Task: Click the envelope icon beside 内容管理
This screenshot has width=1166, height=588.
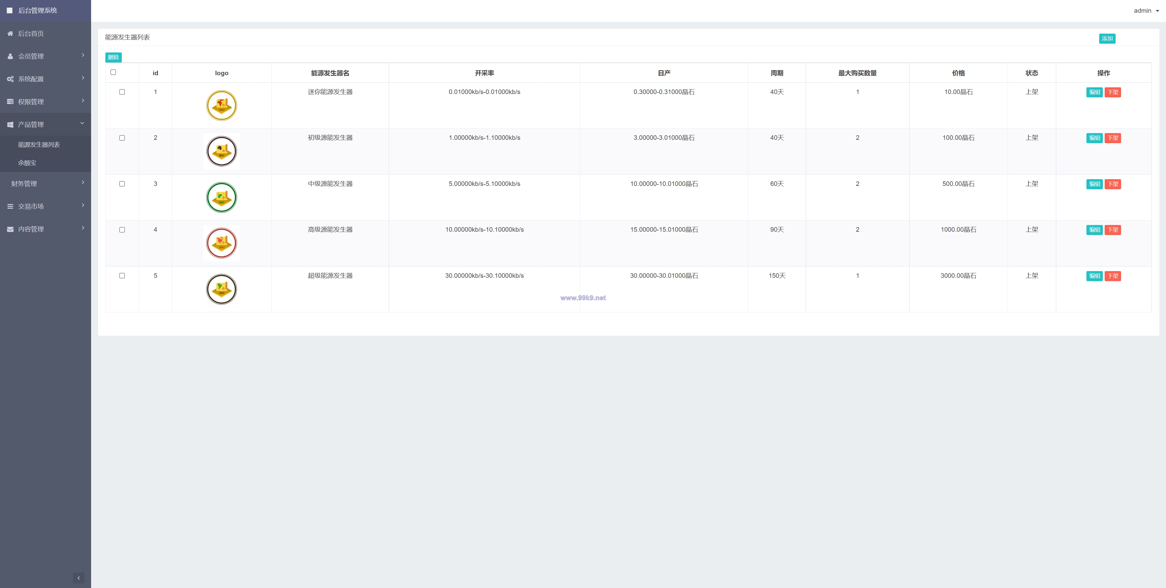Action: tap(10, 229)
